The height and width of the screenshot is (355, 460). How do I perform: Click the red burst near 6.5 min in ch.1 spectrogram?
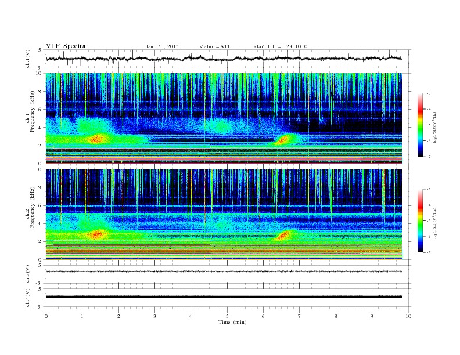(282, 140)
